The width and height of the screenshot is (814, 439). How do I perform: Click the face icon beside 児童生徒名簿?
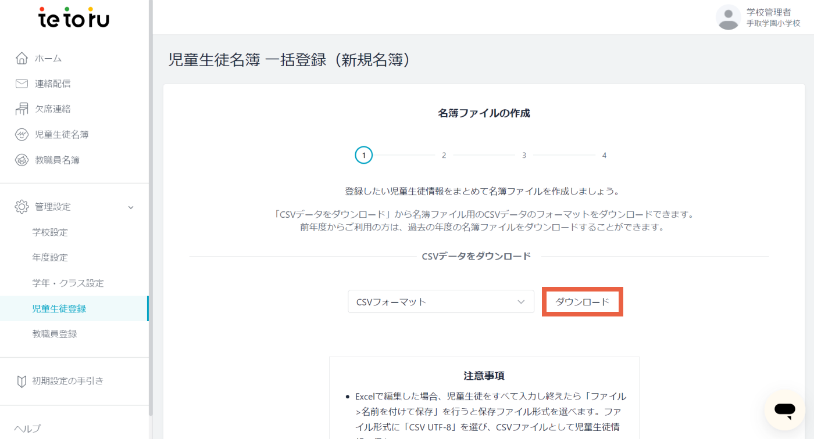tap(22, 135)
